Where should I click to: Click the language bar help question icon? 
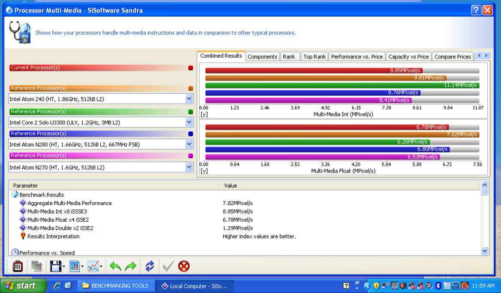click(346, 286)
